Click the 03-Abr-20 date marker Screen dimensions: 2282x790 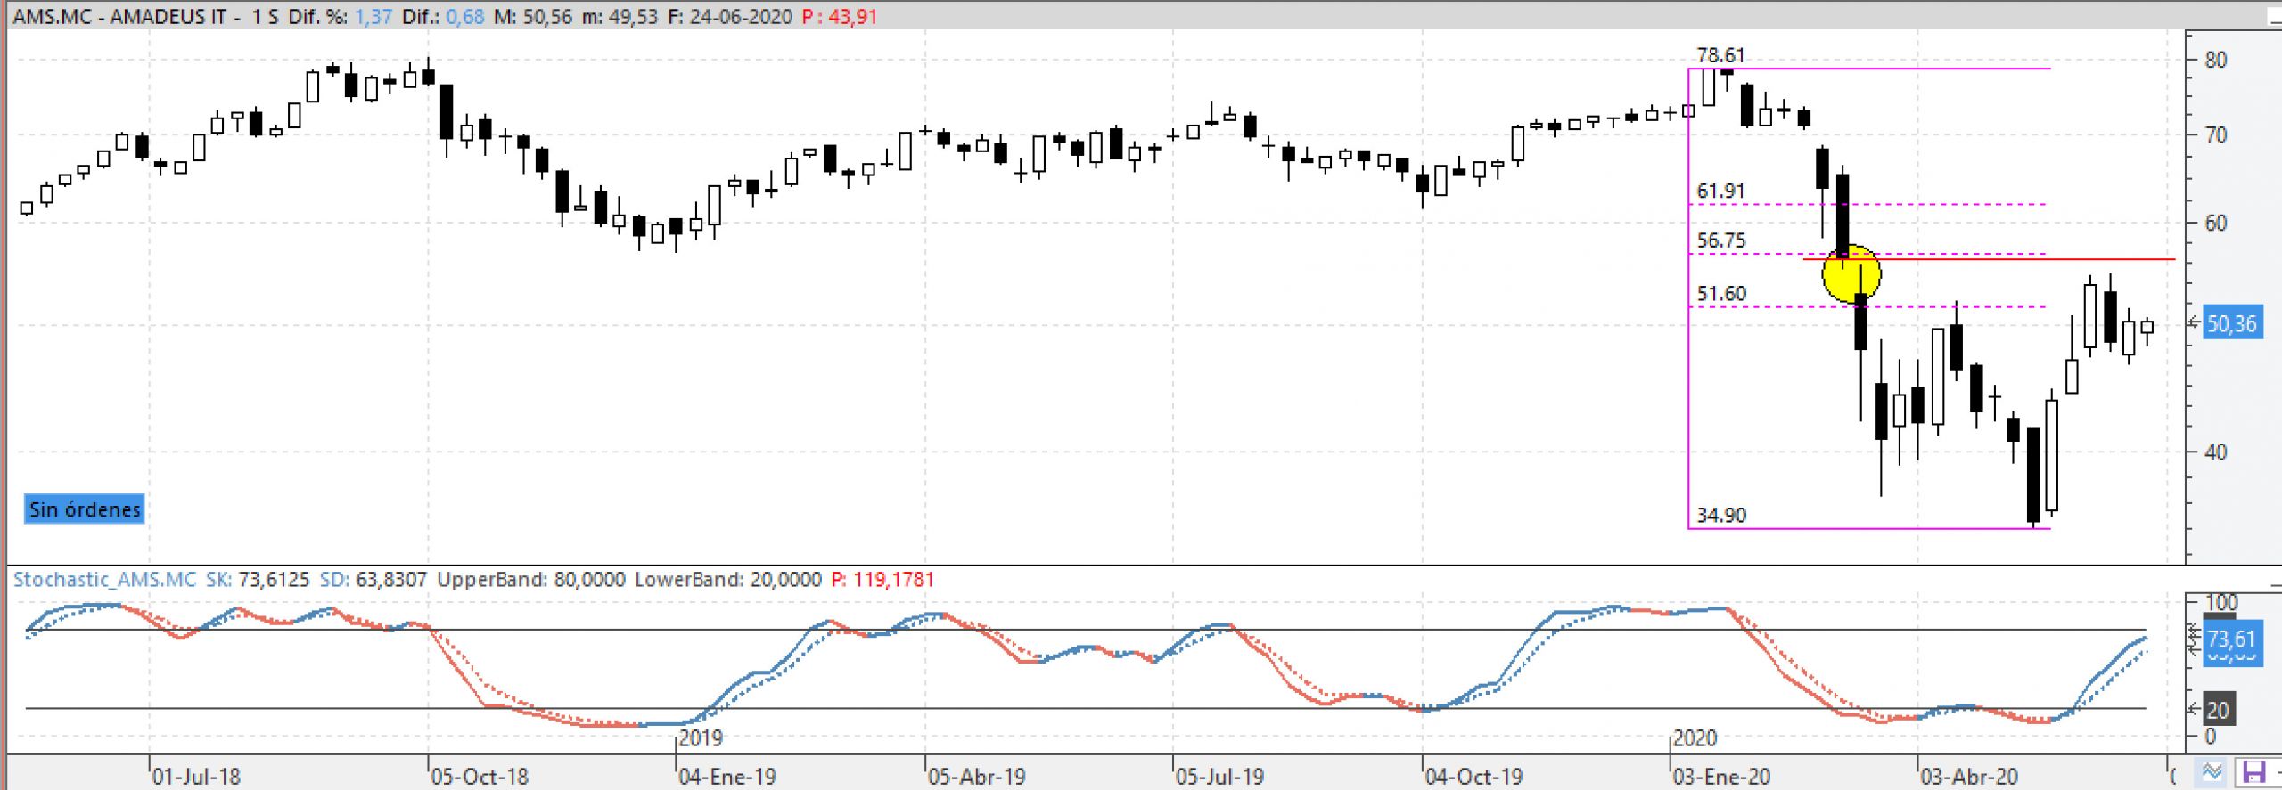coord(1969,777)
